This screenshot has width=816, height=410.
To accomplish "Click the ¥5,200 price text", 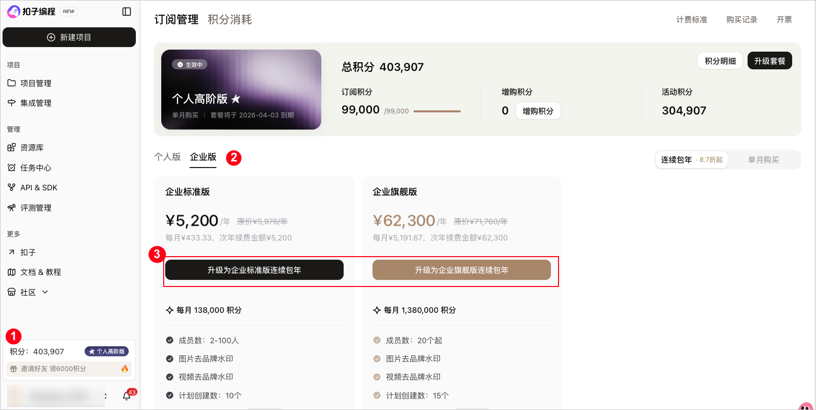I will click(x=192, y=221).
